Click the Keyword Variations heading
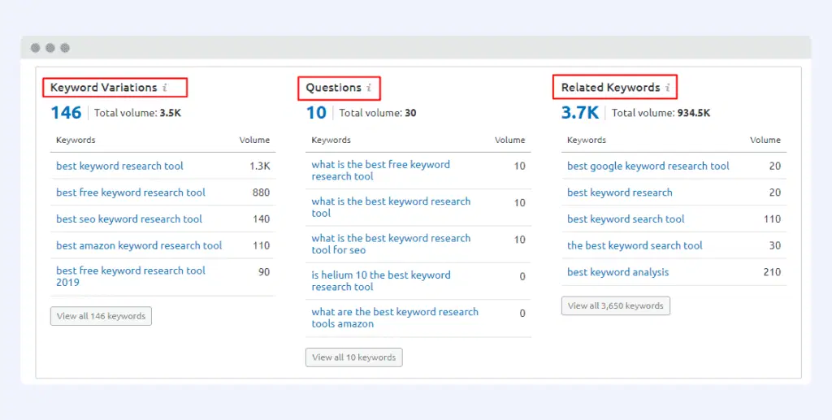 (x=103, y=88)
